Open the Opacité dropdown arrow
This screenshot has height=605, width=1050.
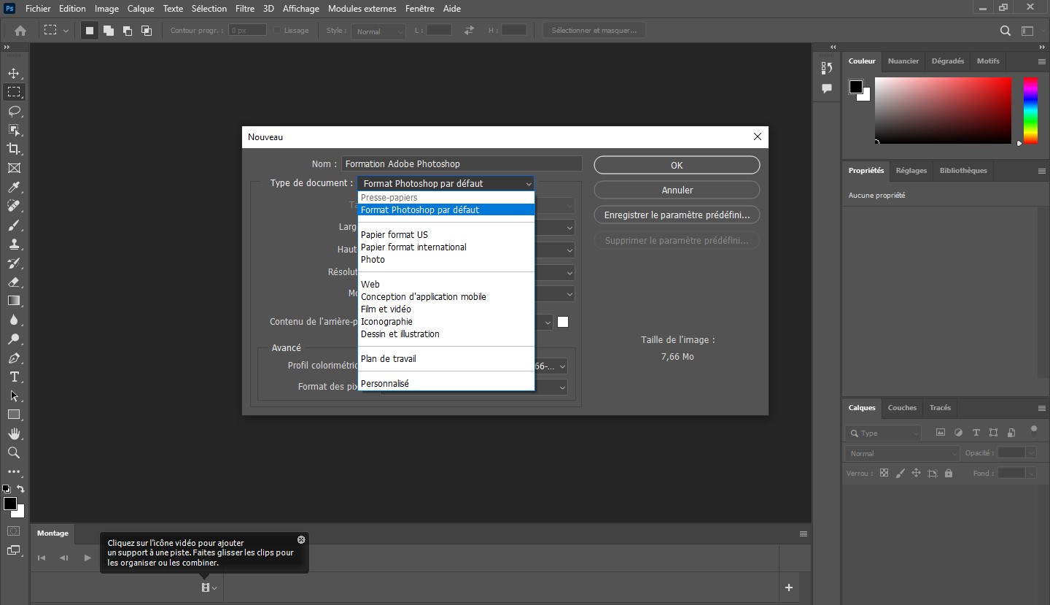pos(1031,453)
